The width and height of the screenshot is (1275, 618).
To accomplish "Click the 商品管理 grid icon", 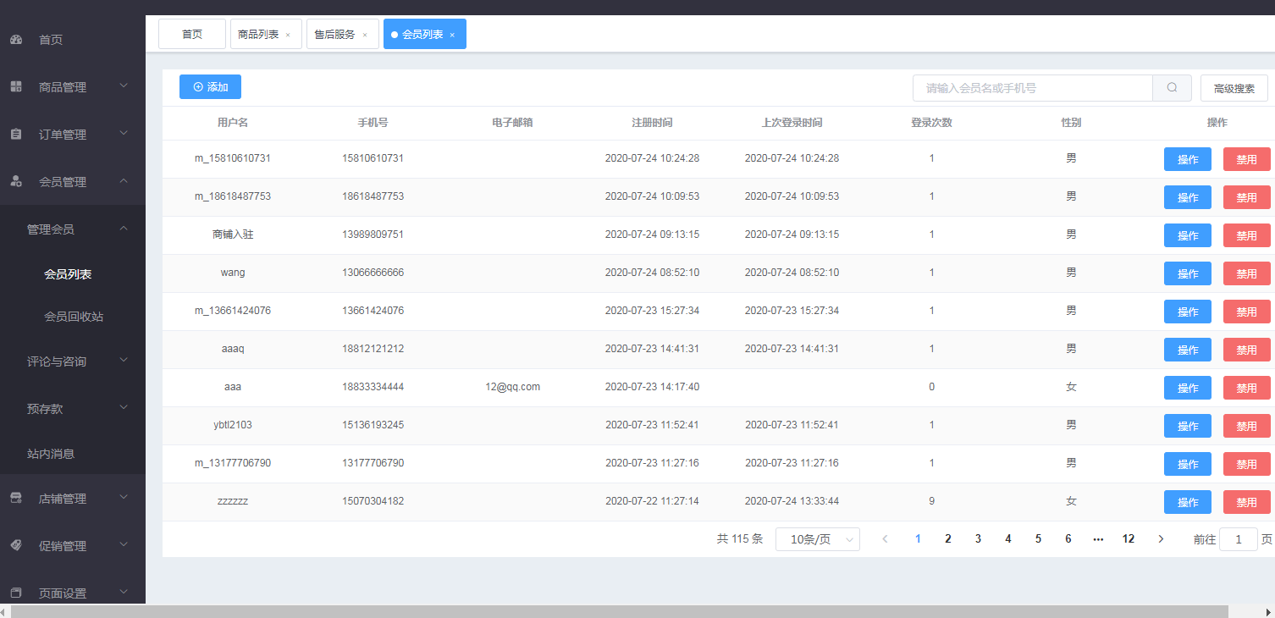I will coord(16,86).
